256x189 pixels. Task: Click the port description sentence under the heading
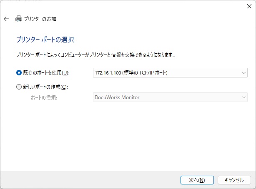[x=95, y=55]
